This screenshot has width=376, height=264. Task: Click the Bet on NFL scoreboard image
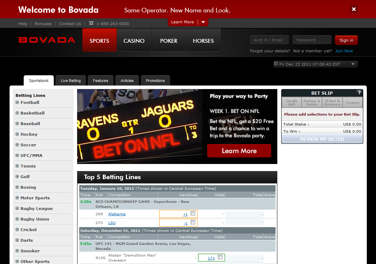[x=140, y=127]
